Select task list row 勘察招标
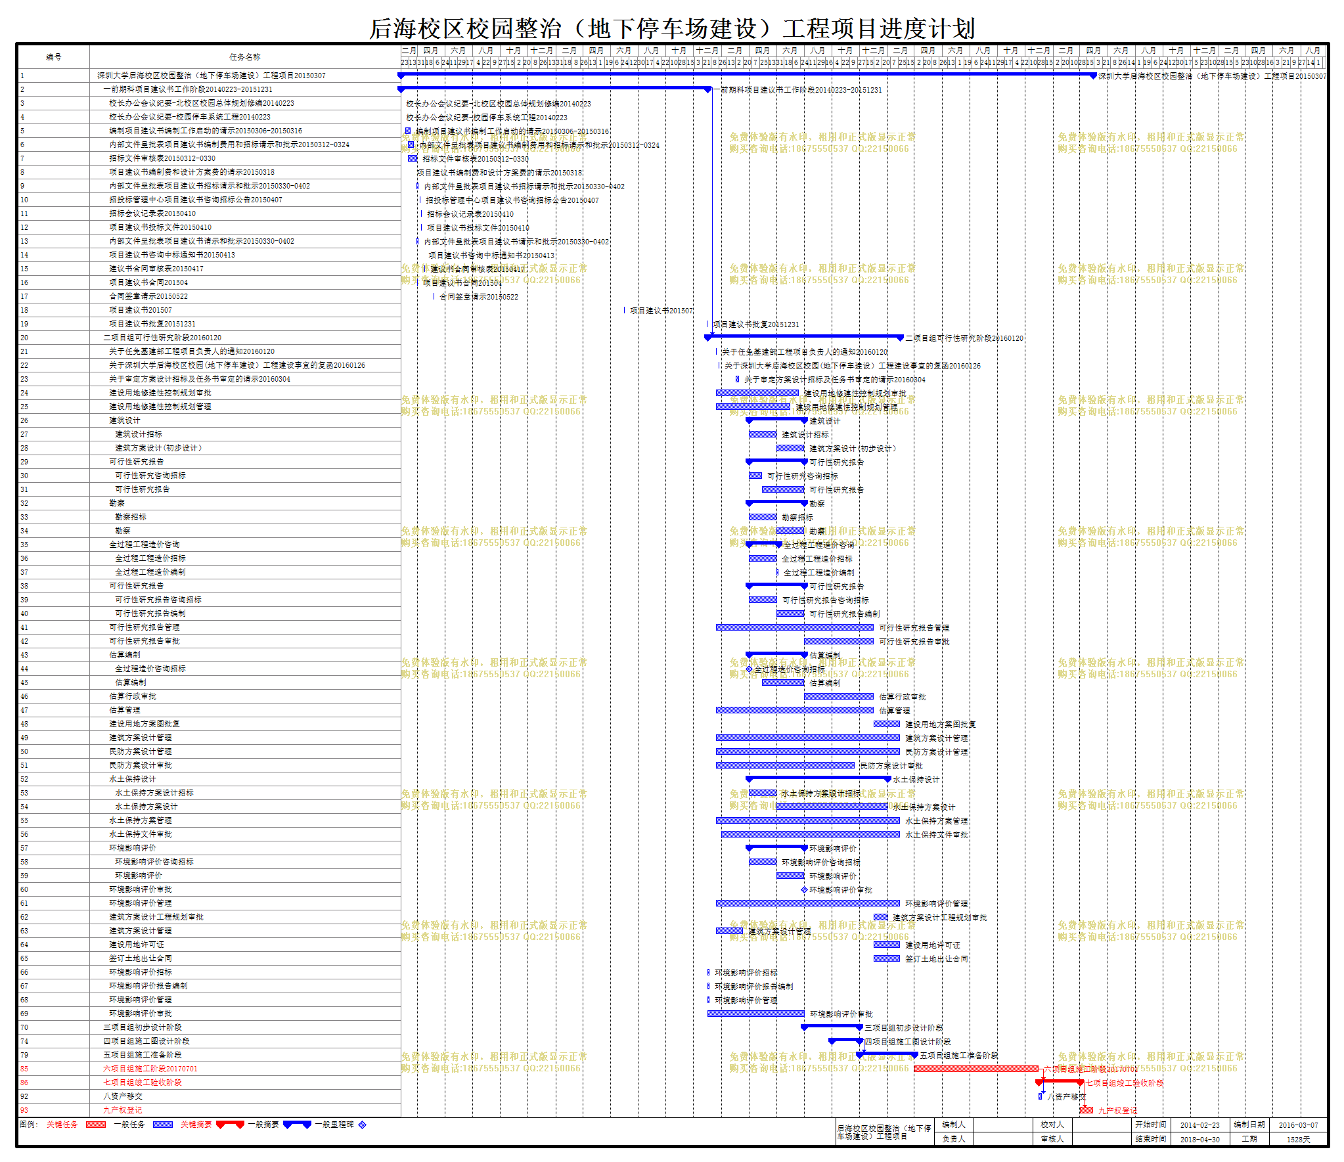Image resolution: width=1344 pixels, height=1162 pixels. (210, 517)
